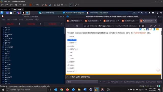Open VMware console view icon
163x92 pixels.
click(71, 5)
